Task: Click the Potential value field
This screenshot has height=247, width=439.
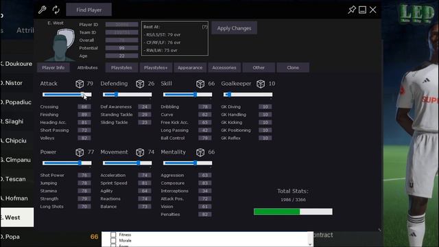Action: click(121, 48)
